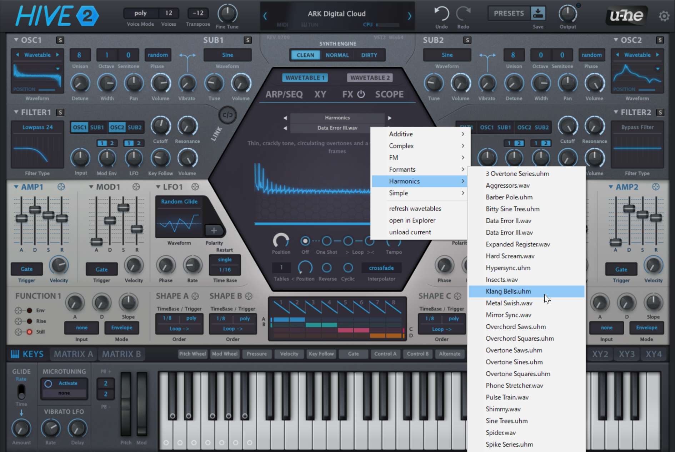Click the FILTER1 solo S button
This screenshot has height=452, width=675.
(60, 112)
